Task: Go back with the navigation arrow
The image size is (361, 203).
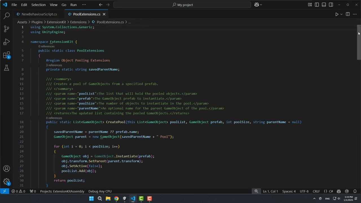Action: coord(101,5)
